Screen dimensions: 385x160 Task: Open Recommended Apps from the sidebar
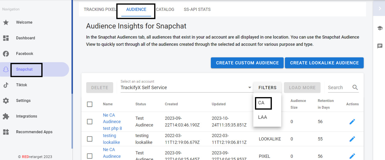tap(34, 132)
